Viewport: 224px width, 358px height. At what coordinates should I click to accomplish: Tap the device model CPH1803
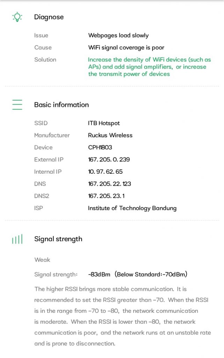[x=100, y=148]
